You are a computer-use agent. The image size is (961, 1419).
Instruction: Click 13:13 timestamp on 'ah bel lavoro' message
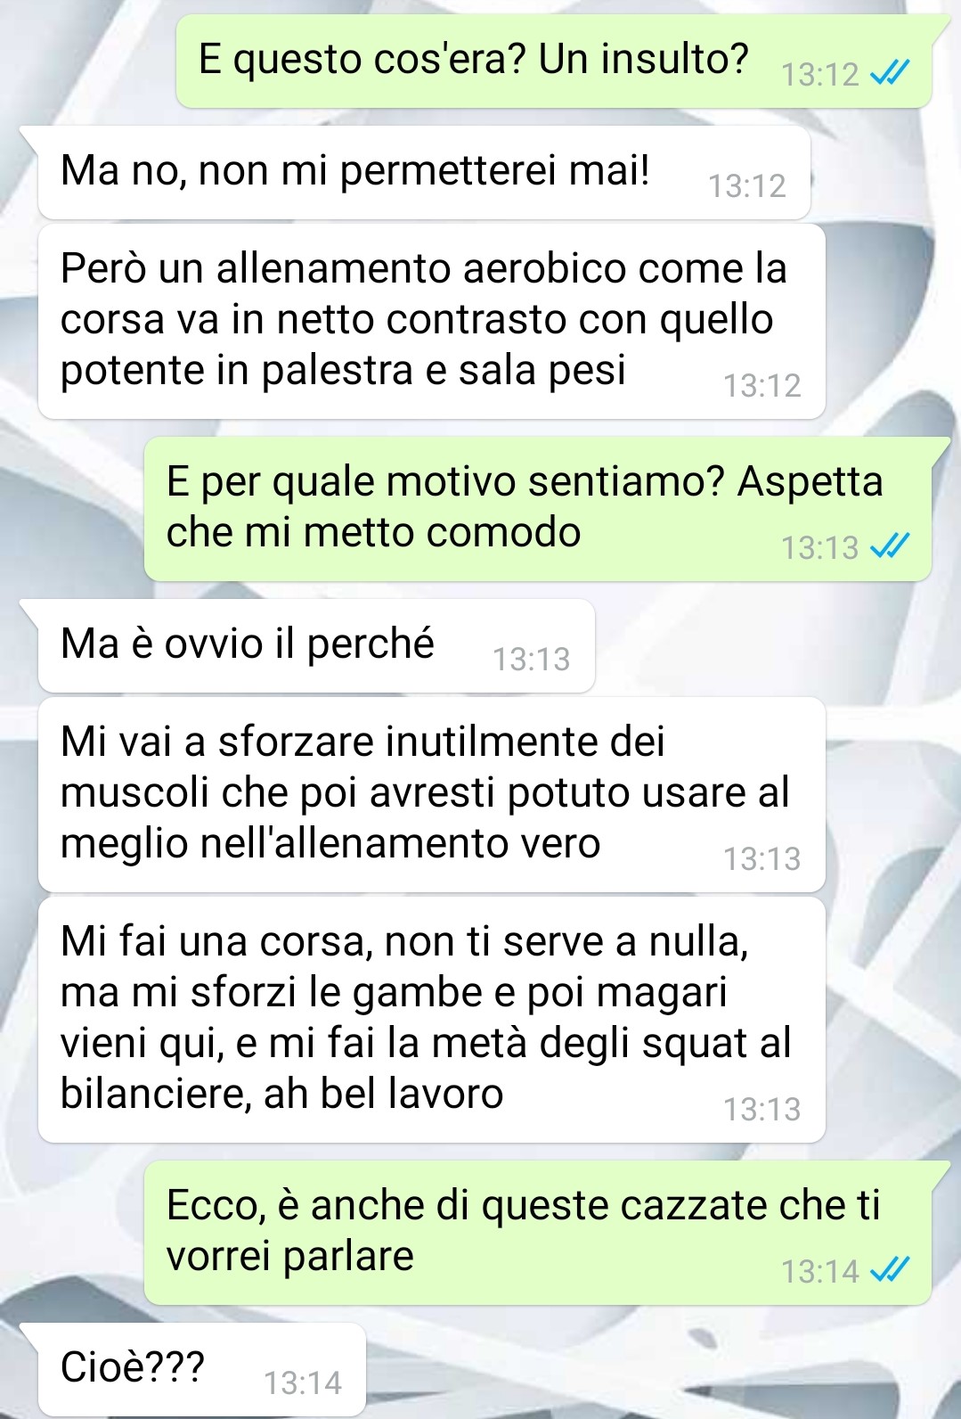762,1109
